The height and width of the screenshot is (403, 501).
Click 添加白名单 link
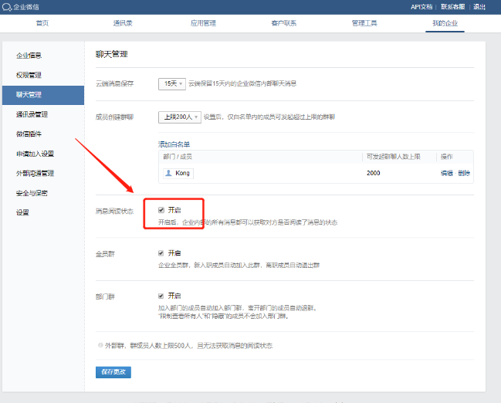(x=174, y=144)
